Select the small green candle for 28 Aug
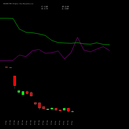The width and height of the screenshot is (129, 129). 48,109
